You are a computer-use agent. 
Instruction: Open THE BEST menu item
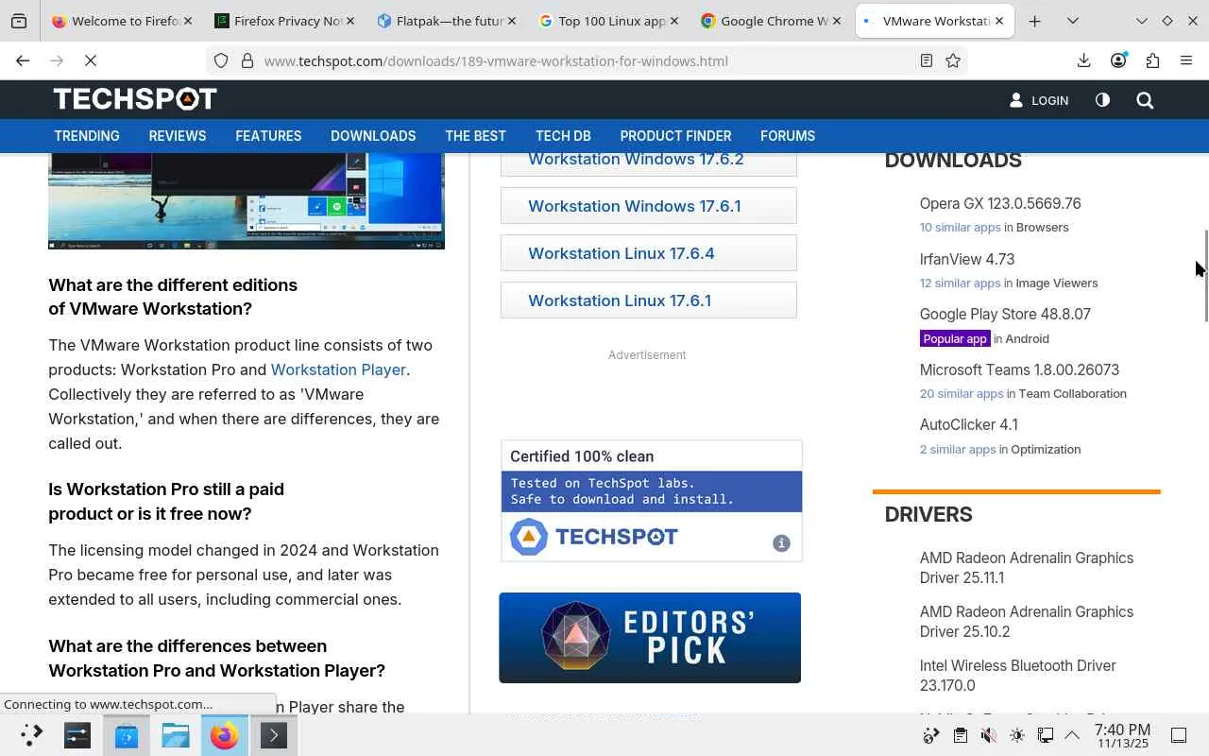click(475, 136)
